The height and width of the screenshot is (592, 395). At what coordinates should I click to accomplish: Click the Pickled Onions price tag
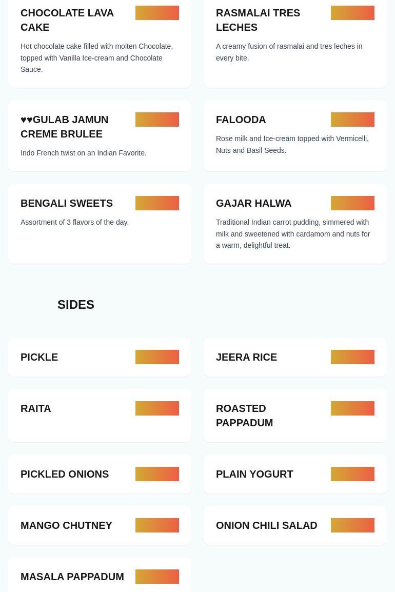[157, 474]
